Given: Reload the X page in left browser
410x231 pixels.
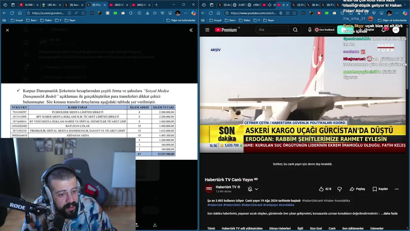Looking at the screenshot, I should tap(12, 13).
